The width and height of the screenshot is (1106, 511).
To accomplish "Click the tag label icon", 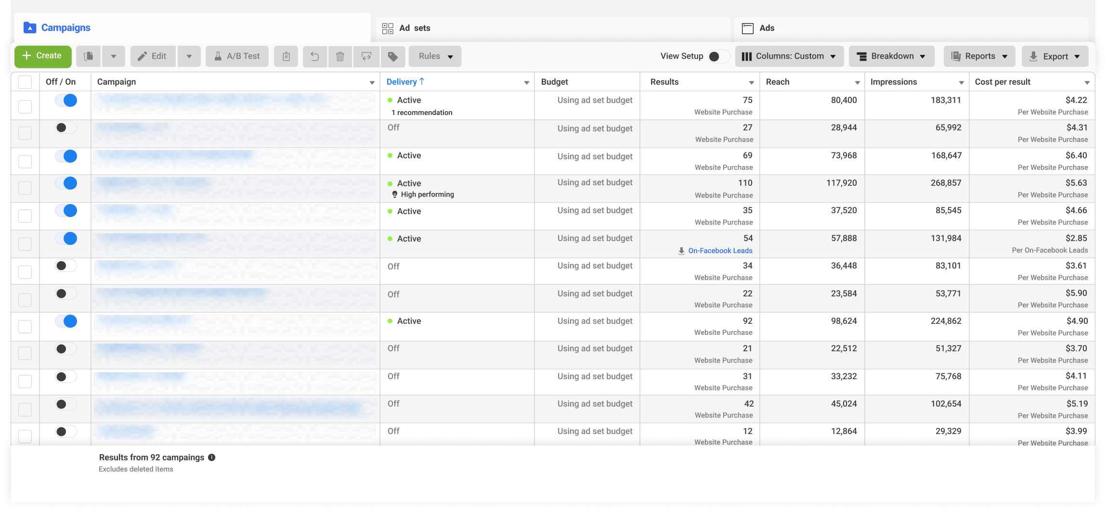I will pyautogui.click(x=393, y=56).
